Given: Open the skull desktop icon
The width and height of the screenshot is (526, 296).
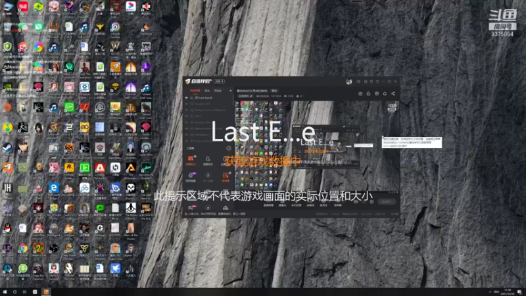Looking at the screenshot, I should [x=130, y=188].
